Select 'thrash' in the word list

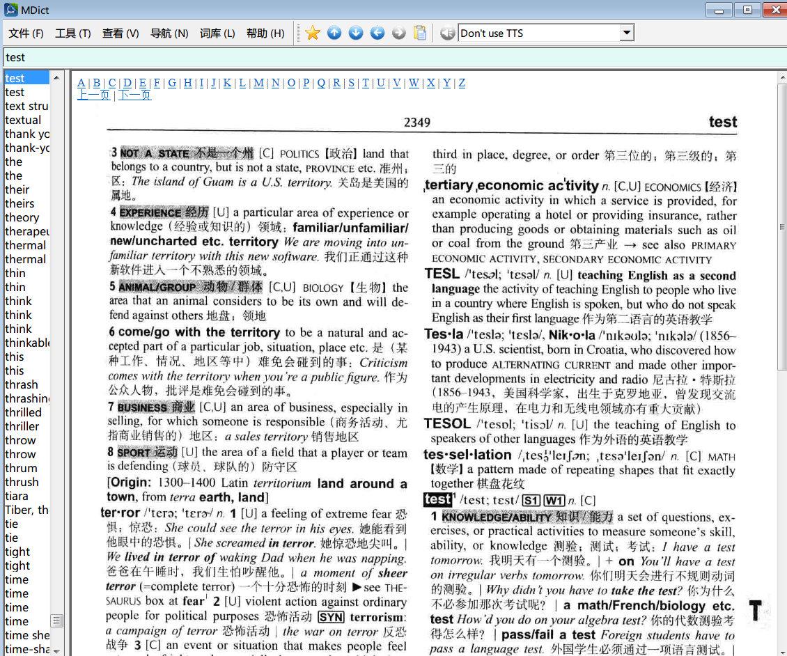click(26, 385)
